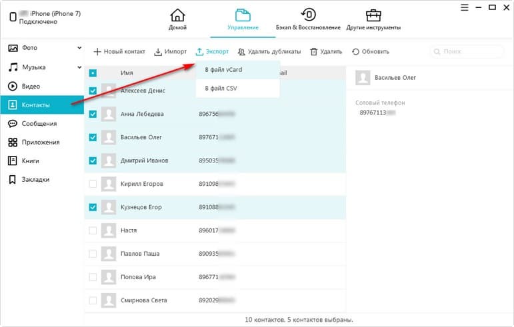Click Настя contact avatar
The image size is (514, 327).
tap(109, 230)
